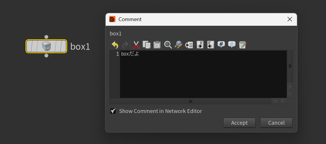This screenshot has height=144, width=326.
Task: Click the Undo arrow icon
Action: 115,45
